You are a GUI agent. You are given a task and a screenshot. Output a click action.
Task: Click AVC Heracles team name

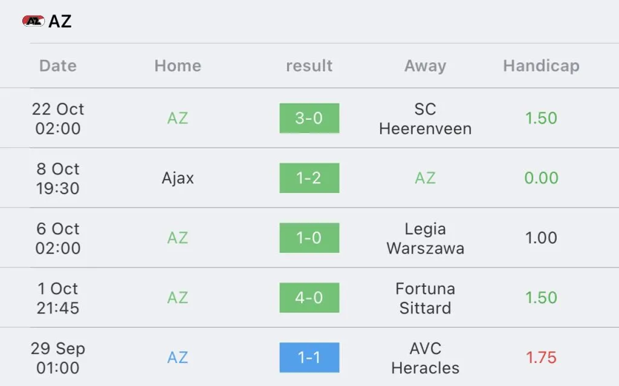425,358
